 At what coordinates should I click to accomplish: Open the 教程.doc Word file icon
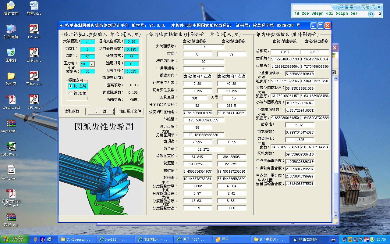[x=34, y=8]
